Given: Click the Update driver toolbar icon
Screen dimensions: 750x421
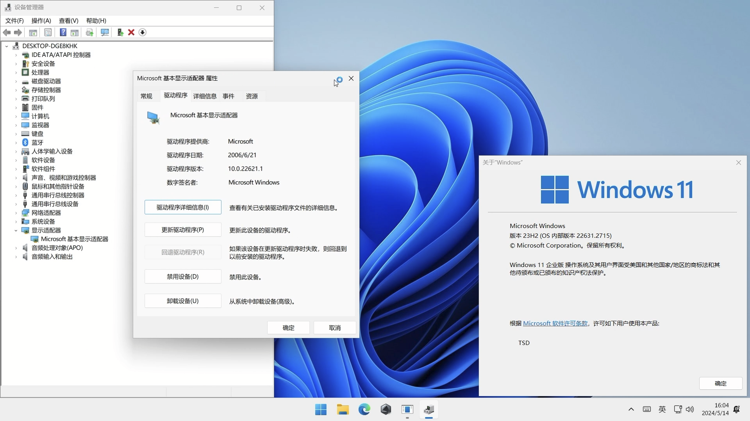Looking at the screenshot, I should (89, 32).
